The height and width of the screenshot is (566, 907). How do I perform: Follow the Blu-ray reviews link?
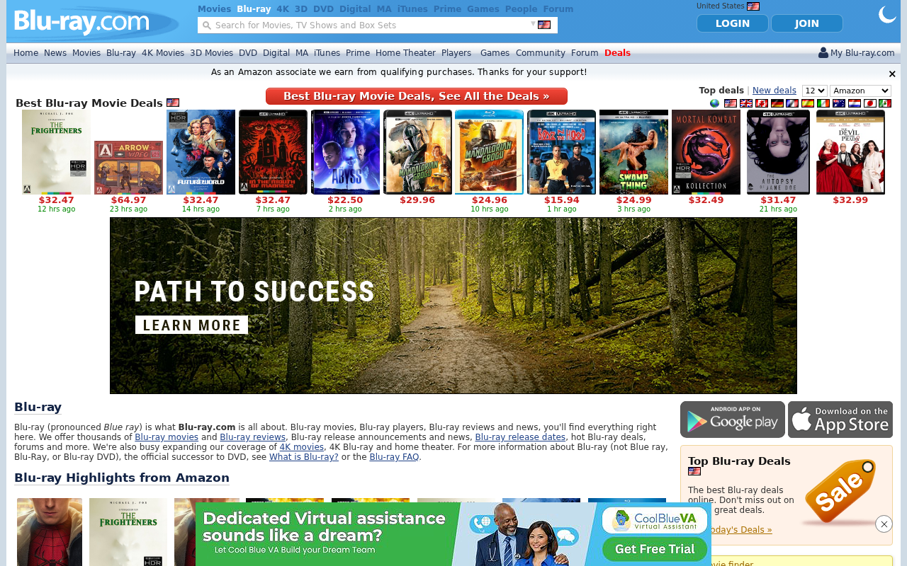coord(253,437)
